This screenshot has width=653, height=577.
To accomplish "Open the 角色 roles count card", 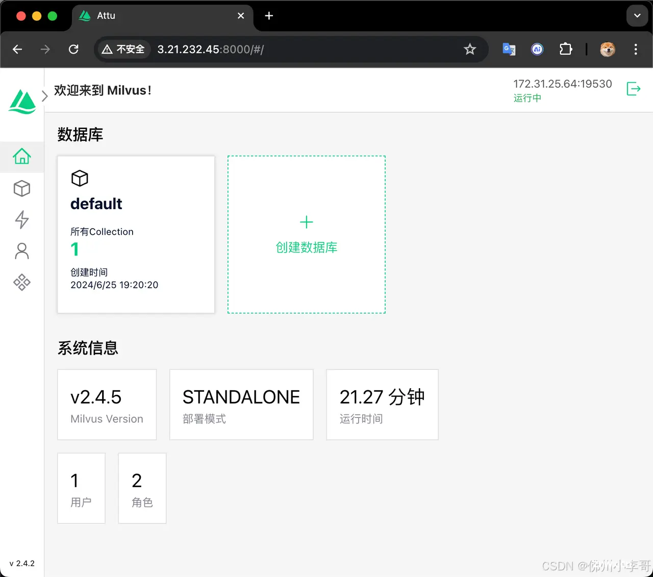I will 142,488.
